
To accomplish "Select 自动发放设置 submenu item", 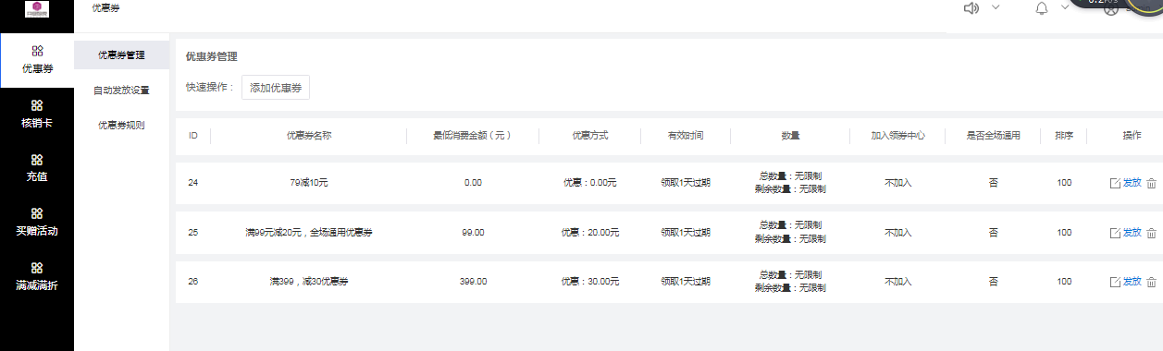I will (x=121, y=91).
